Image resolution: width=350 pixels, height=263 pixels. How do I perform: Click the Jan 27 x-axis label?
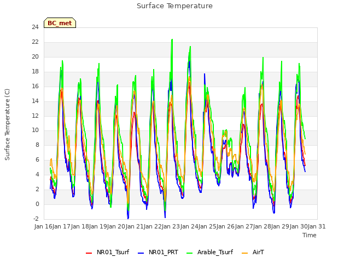click(244, 226)
